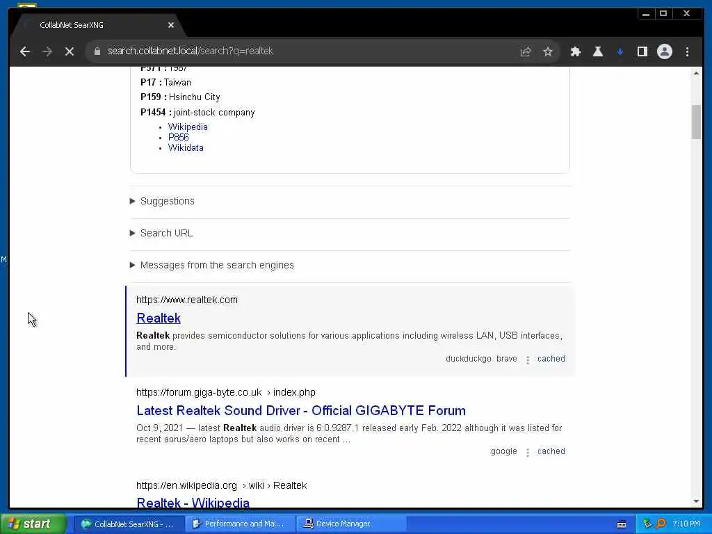Open the P856 link
This screenshot has width=712, height=534.
(178, 137)
